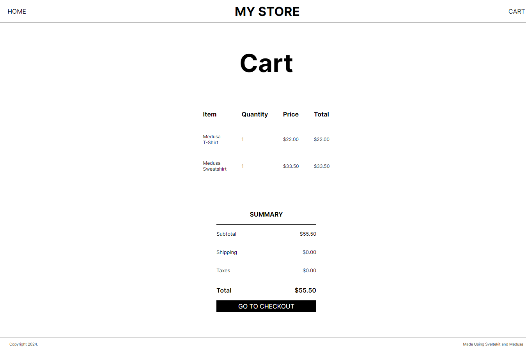Open the HOME navigation link
Image resolution: width=526 pixels, height=351 pixels.
pyautogui.click(x=17, y=12)
